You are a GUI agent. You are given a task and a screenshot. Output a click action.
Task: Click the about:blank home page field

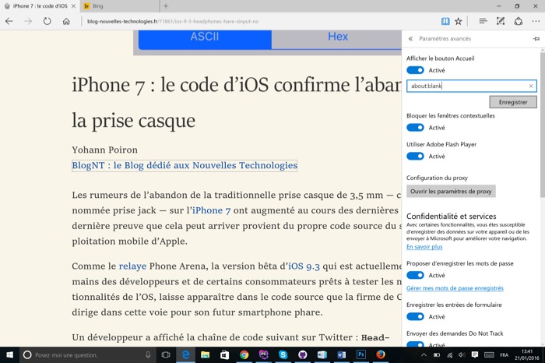point(467,86)
